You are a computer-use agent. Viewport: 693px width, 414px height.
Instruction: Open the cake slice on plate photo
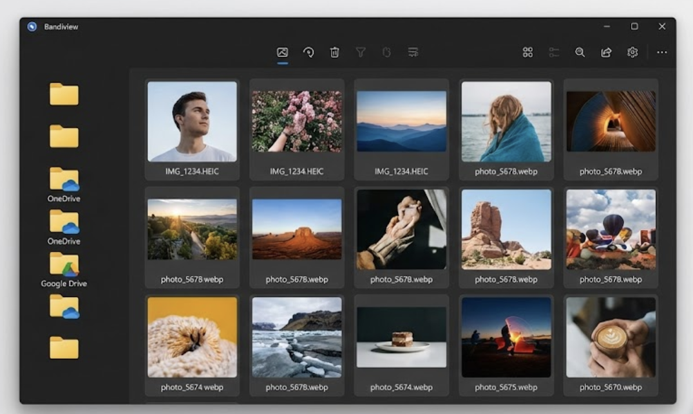401,337
